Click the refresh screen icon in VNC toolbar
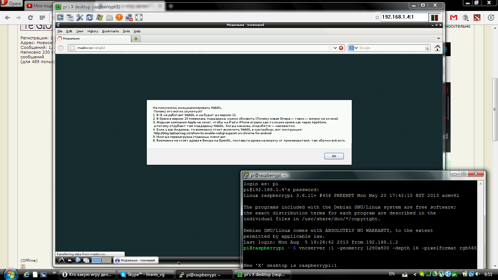 click(90, 17)
